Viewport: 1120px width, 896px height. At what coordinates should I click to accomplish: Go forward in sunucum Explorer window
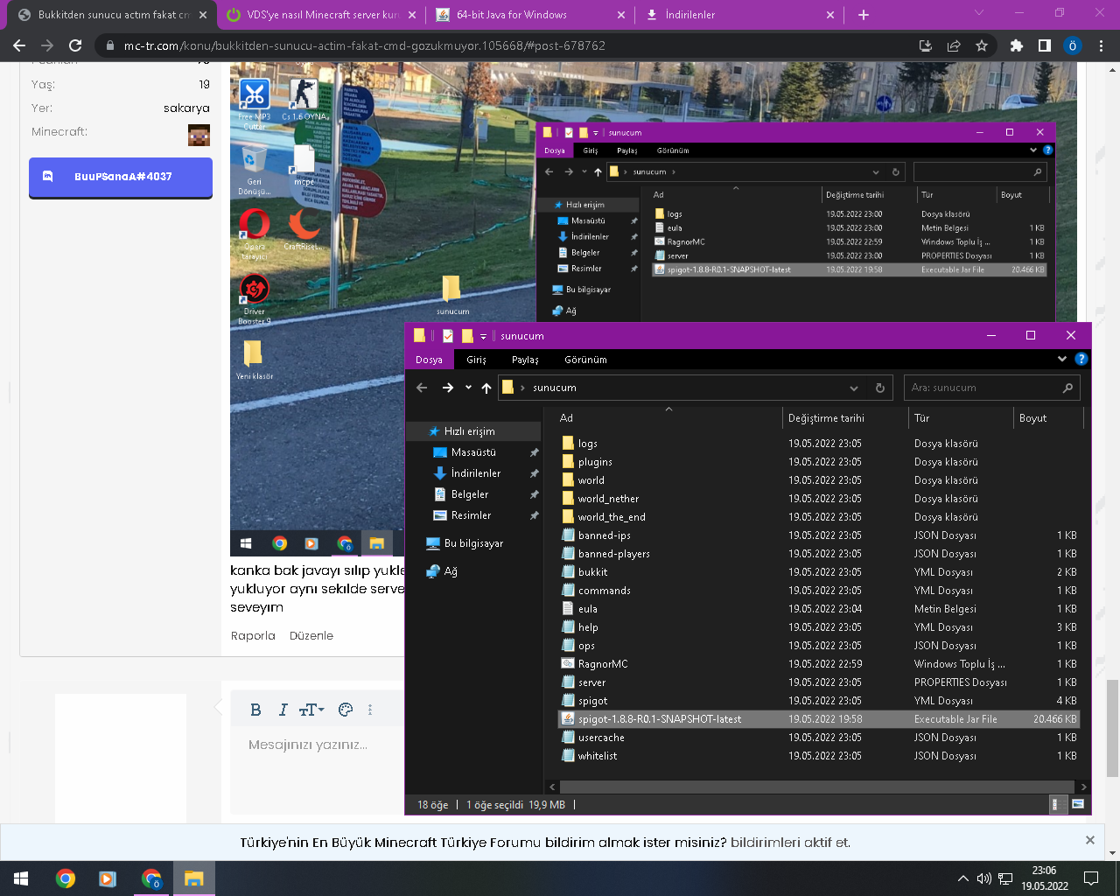tap(448, 388)
